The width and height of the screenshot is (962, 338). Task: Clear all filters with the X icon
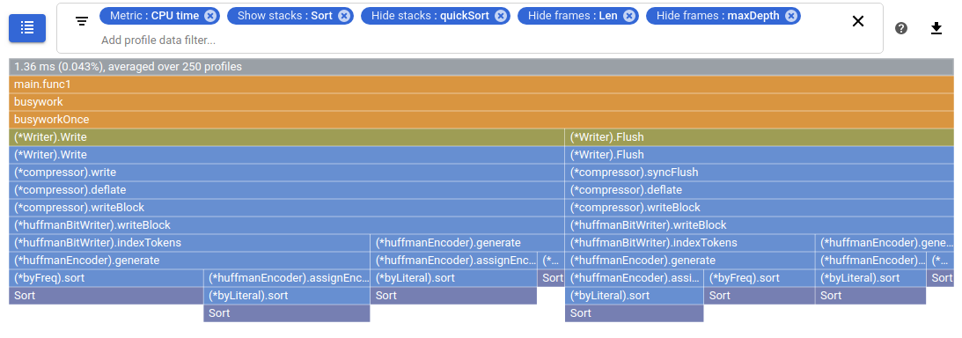tap(857, 21)
